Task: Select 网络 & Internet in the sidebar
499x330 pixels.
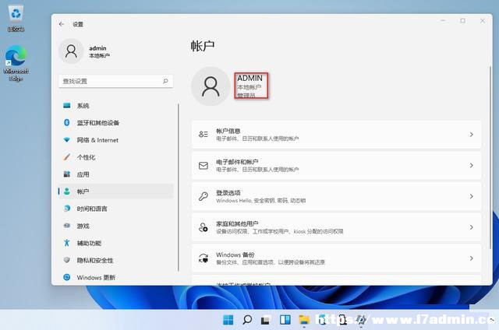Action: click(116, 140)
